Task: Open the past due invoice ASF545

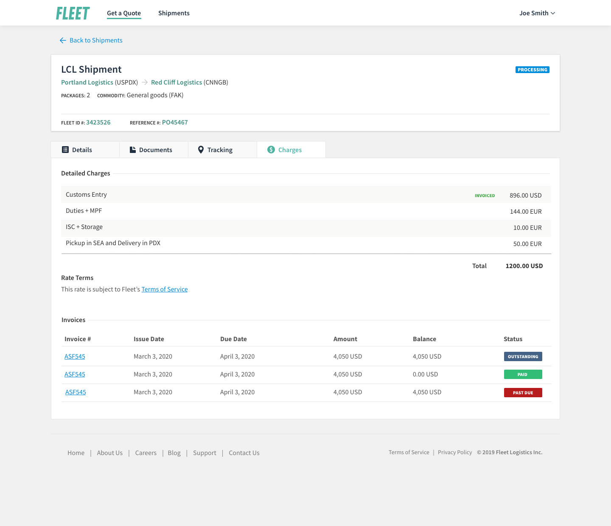Action: pyautogui.click(x=76, y=392)
